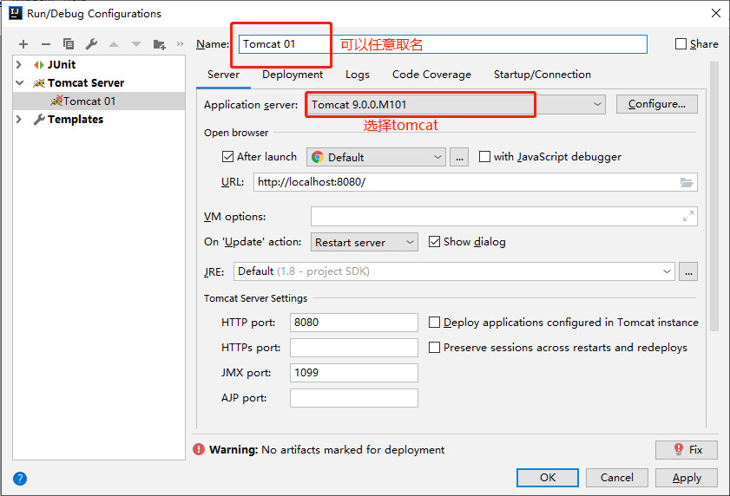Open Application server dropdown

coord(597,104)
